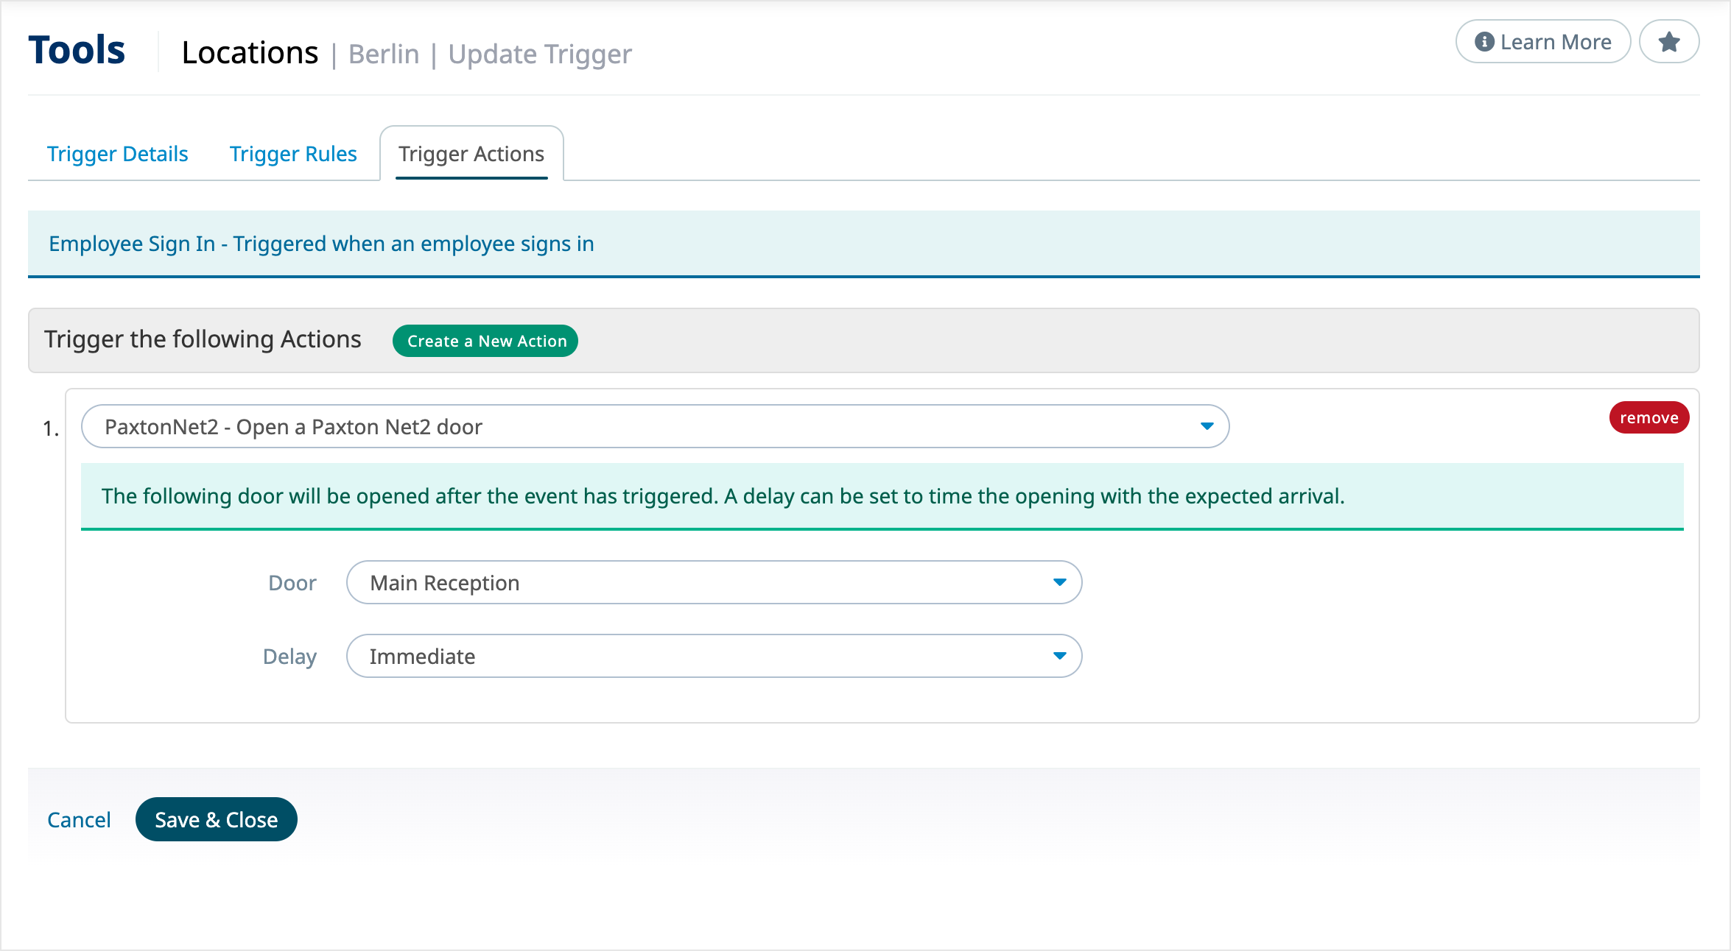Click the door opening info message
The width and height of the screenshot is (1731, 951).
tap(882, 496)
